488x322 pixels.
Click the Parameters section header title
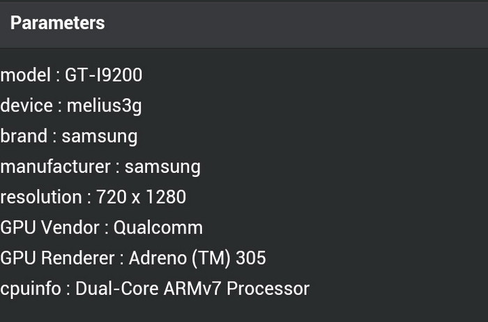tap(57, 23)
